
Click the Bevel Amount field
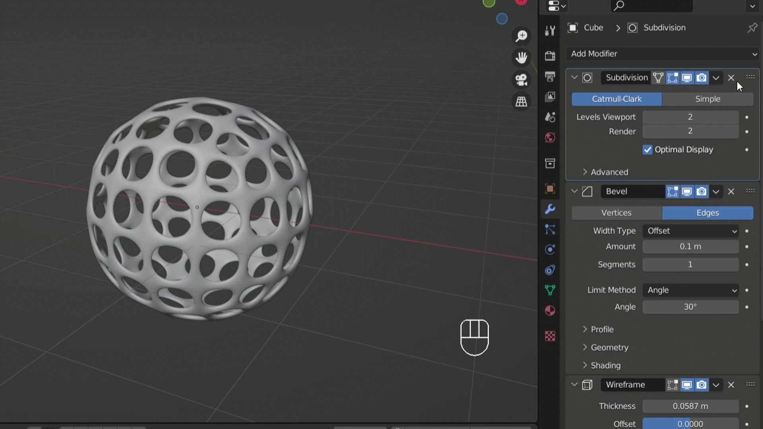pyautogui.click(x=690, y=247)
